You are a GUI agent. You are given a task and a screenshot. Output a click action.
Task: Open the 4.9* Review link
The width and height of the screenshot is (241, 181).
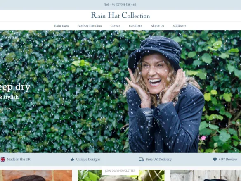pyautogui.click(x=228, y=159)
